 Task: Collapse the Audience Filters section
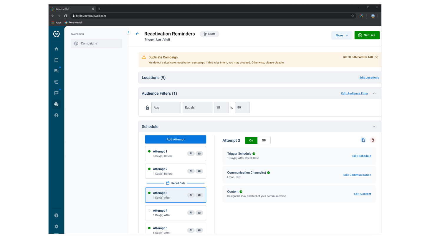pyautogui.click(x=374, y=93)
